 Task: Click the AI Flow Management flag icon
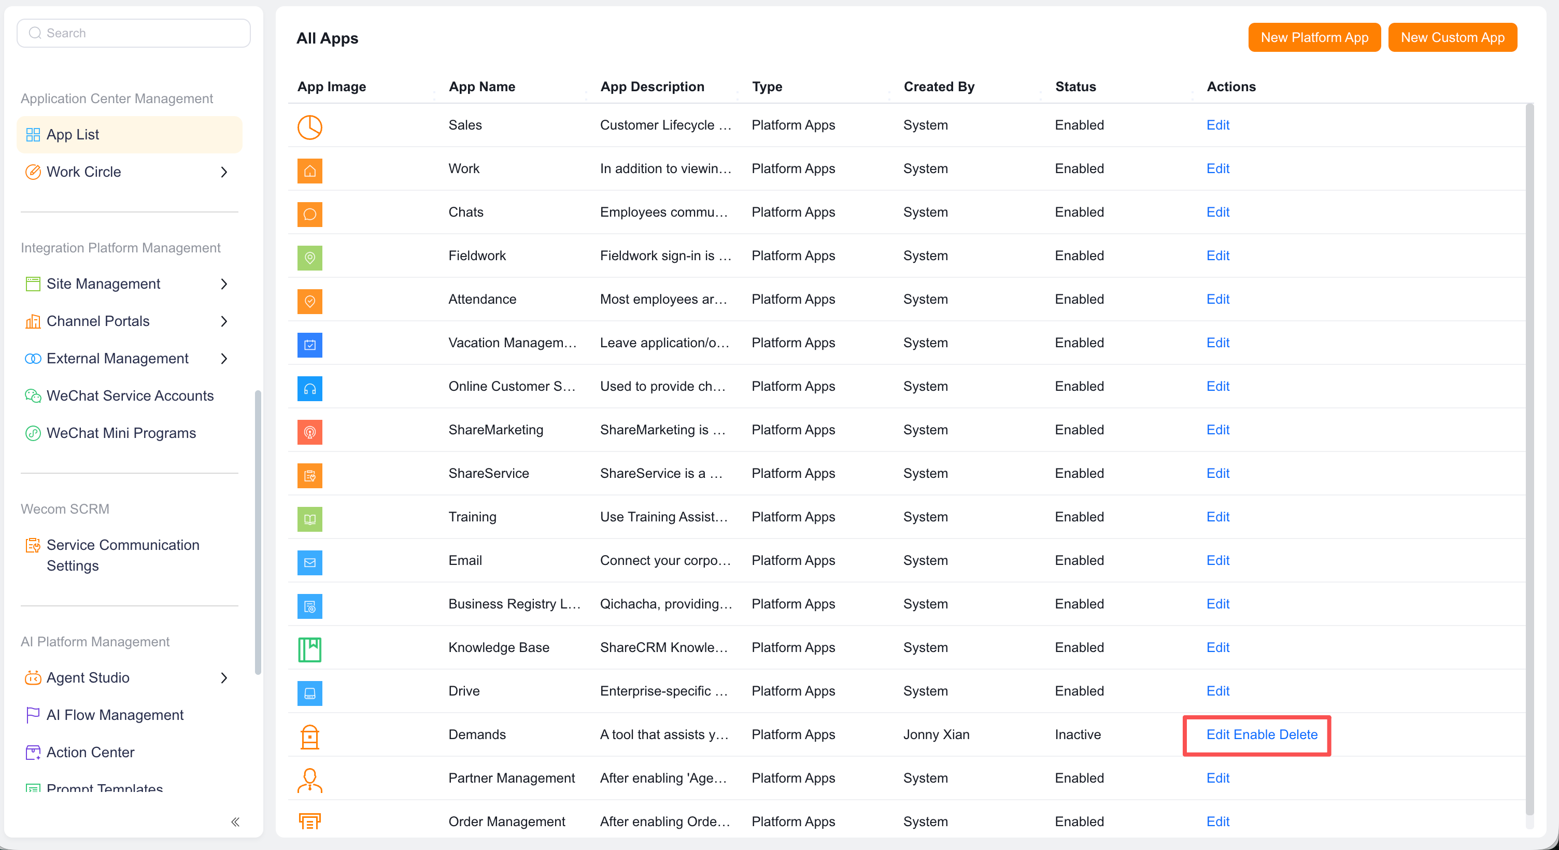33,716
